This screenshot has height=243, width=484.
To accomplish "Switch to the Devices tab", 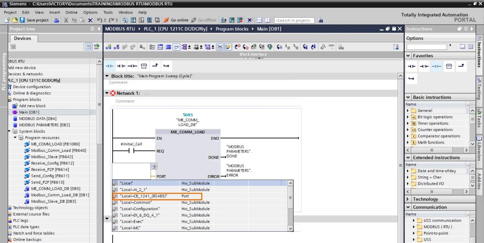I will [23, 38].
